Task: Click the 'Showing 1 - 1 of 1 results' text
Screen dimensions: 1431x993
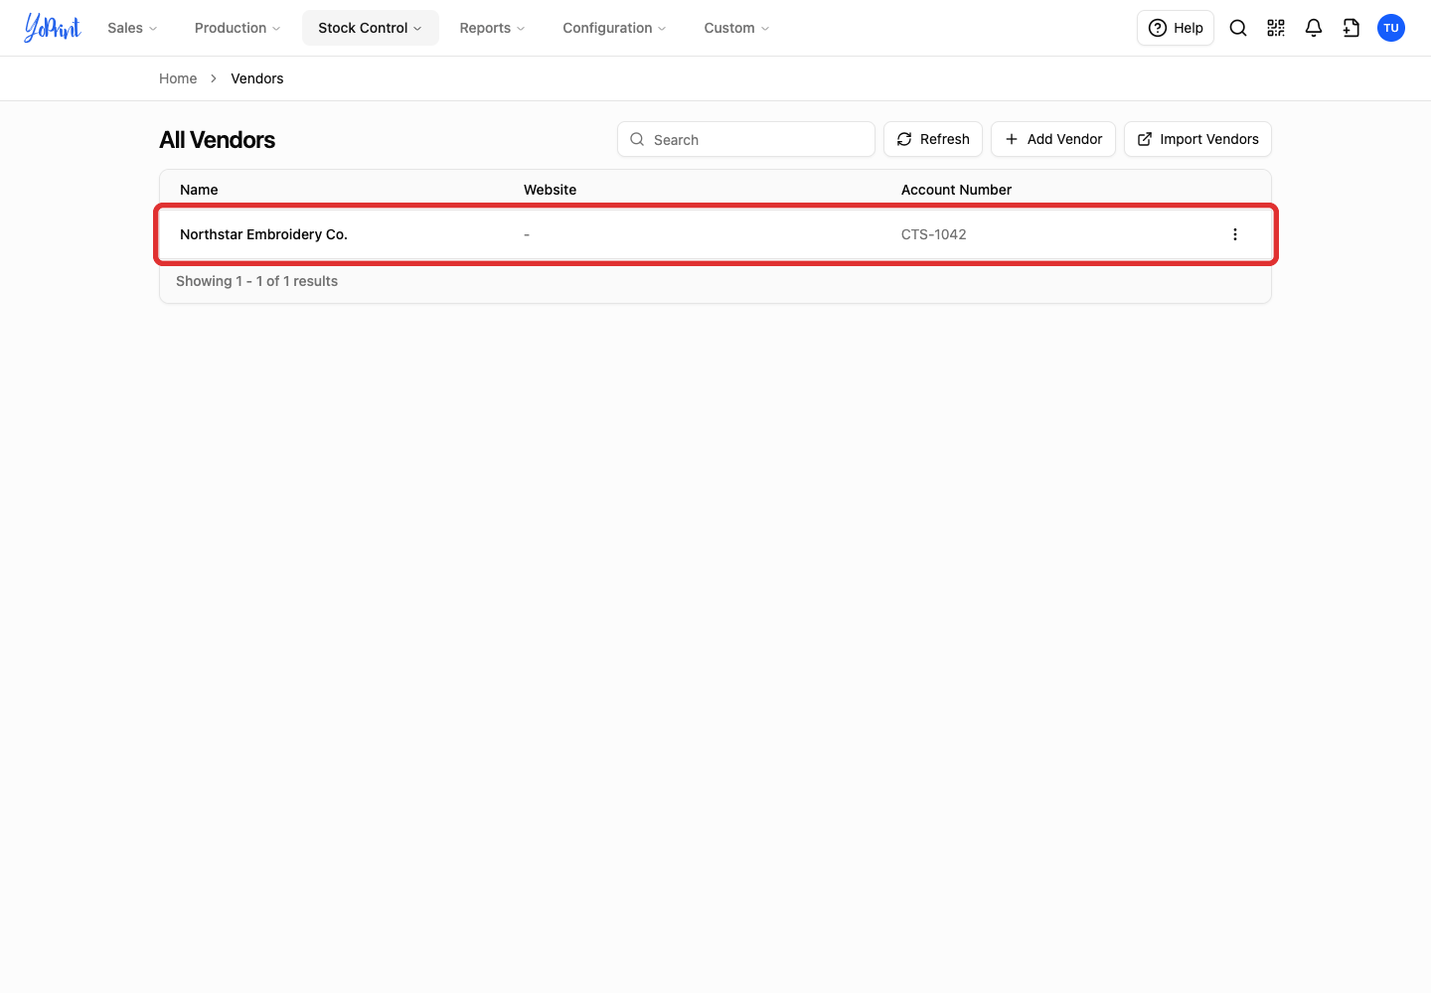Action: coord(256,281)
